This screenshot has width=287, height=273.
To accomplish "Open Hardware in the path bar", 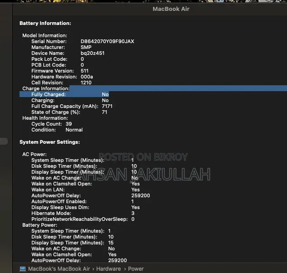I will [x=109, y=269].
